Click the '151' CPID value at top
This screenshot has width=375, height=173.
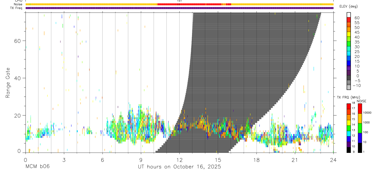[x=180, y=1]
